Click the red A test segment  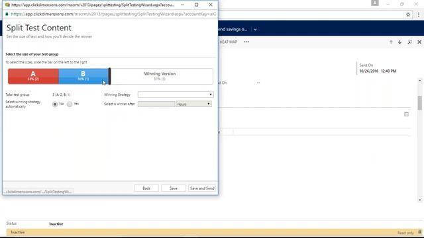[x=33, y=76]
